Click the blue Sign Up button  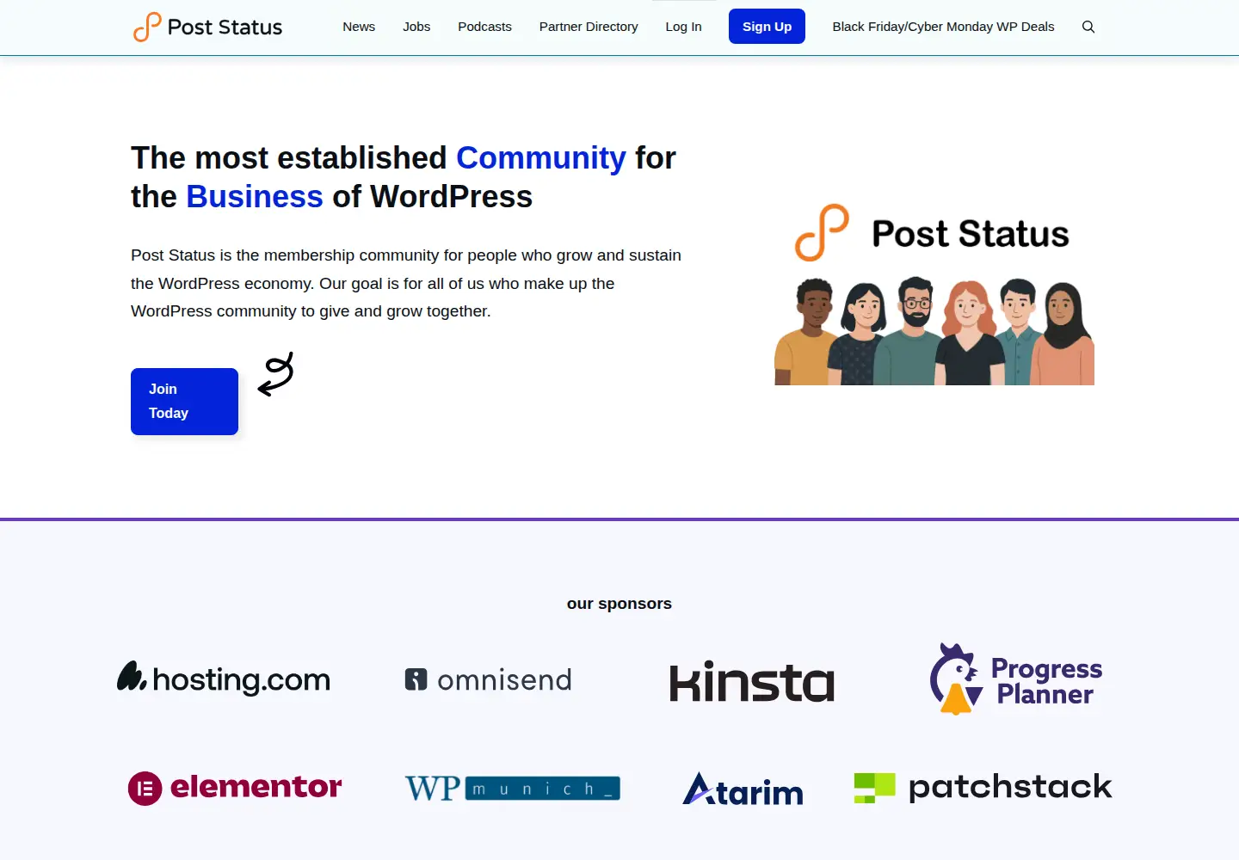tap(767, 27)
